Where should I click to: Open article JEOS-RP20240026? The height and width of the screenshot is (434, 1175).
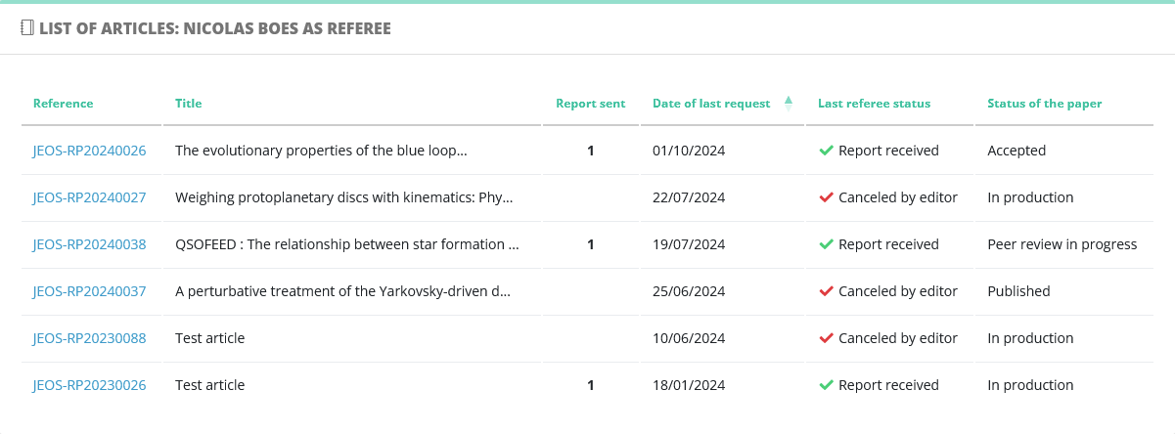click(89, 151)
